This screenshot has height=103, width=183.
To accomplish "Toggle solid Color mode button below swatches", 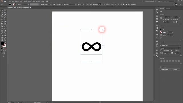I will coord(1,49).
